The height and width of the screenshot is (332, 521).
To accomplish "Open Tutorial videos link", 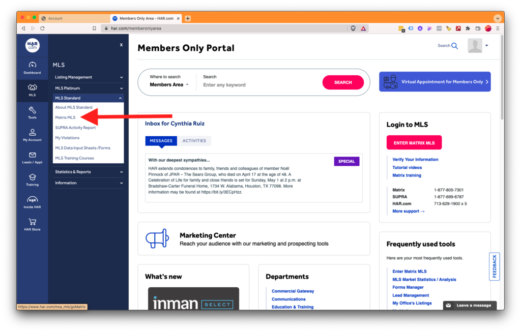I will [407, 167].
